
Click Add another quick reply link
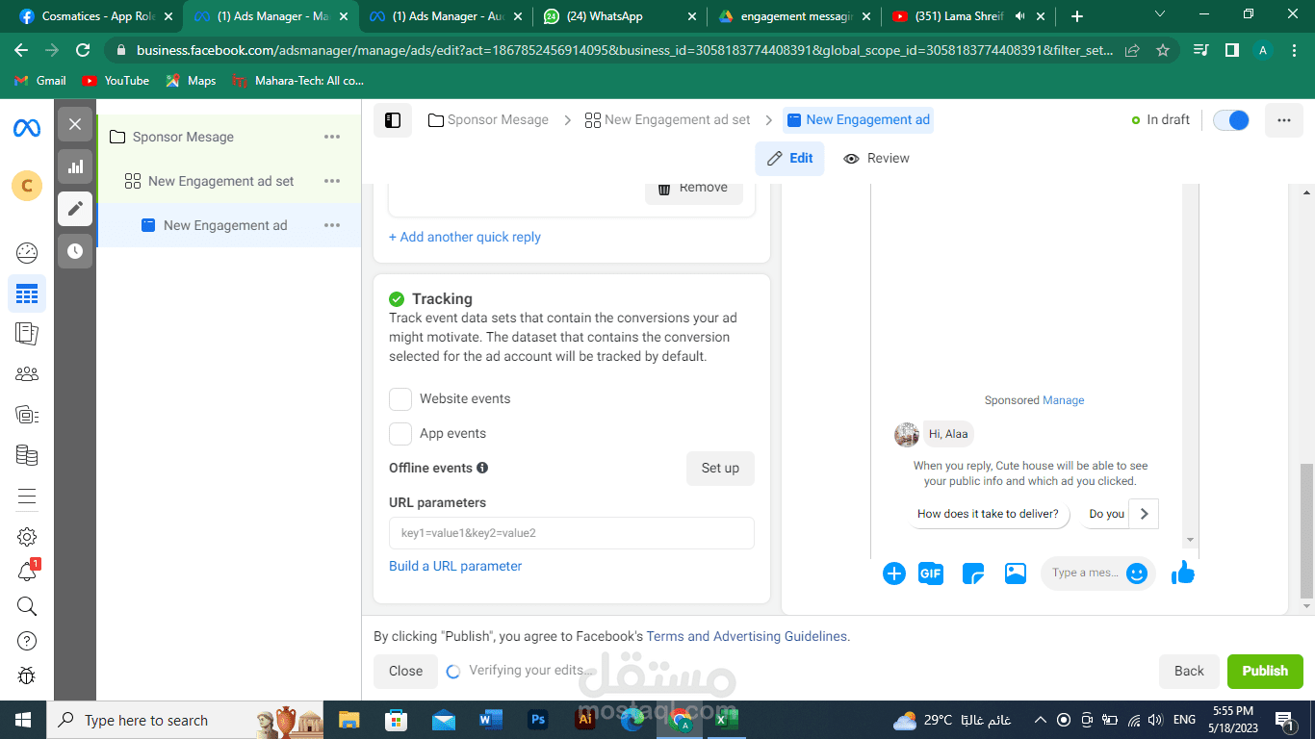point(465,237)
